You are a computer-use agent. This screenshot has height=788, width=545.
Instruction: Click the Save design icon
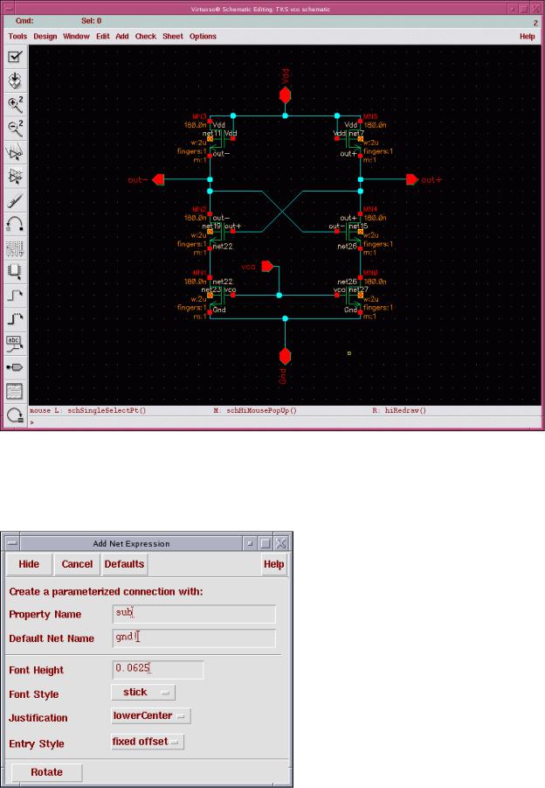coord(15,80)
